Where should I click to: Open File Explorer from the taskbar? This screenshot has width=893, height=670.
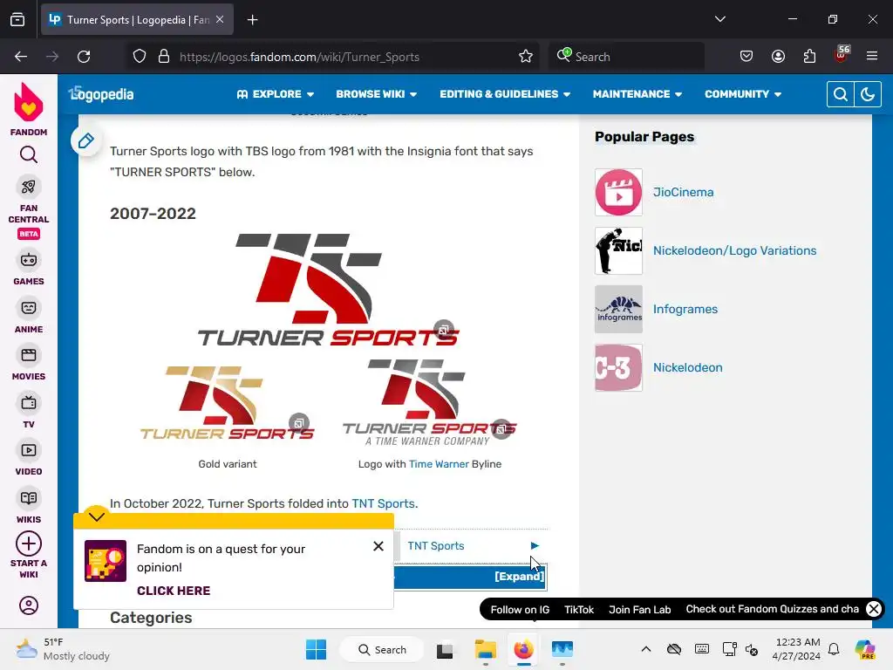click(x=485, y=649)
